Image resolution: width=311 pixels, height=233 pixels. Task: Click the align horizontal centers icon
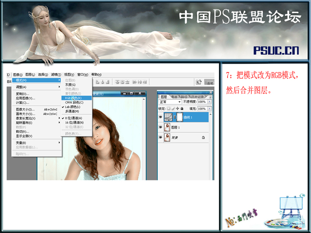[x=103, y=82]
